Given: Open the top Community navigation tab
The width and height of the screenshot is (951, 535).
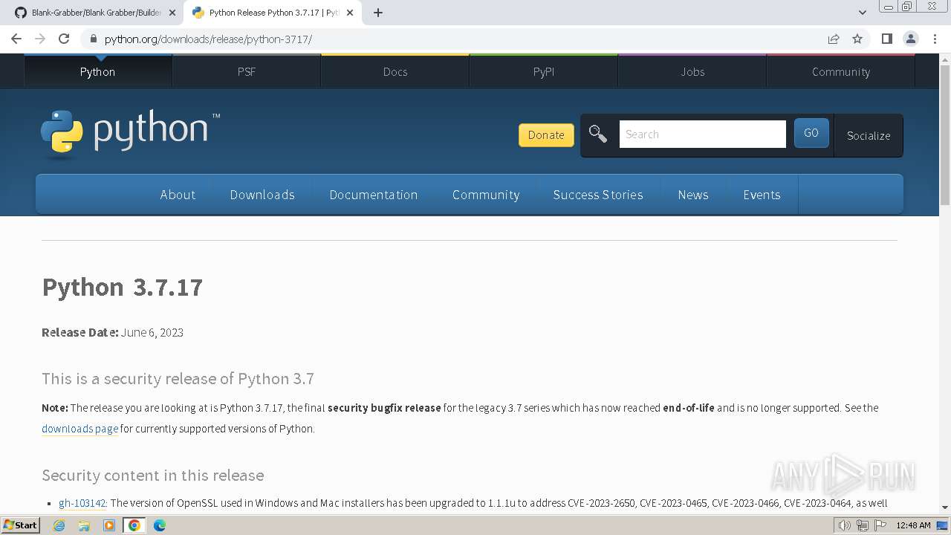Looking at the screenshot, I should pyautogui.click(x=841, y=71).
